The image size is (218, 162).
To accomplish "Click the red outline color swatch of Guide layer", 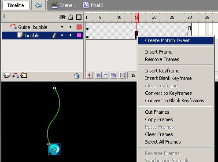I will tap(79, 27).
